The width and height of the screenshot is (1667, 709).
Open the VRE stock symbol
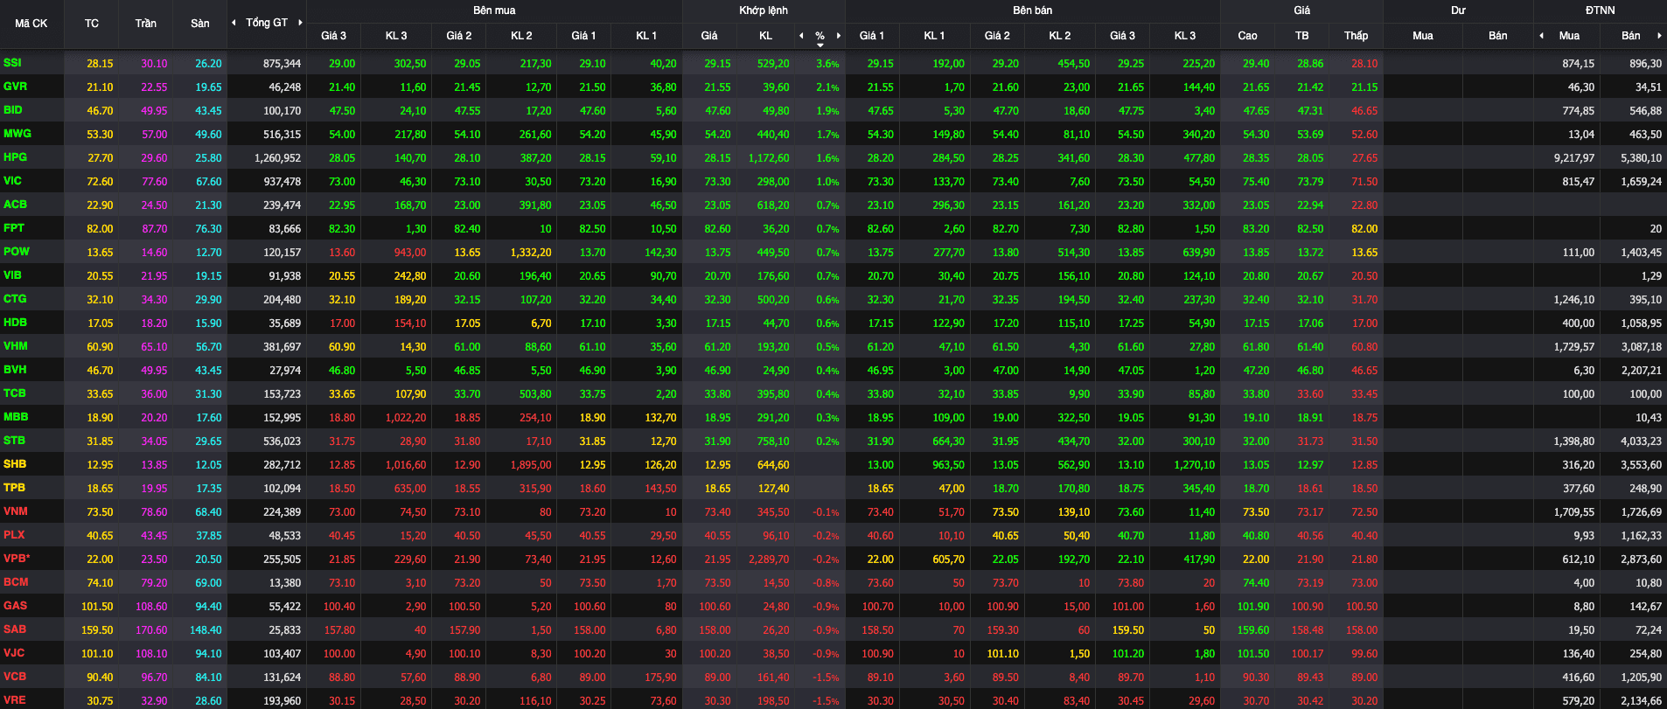click(15, 700)
